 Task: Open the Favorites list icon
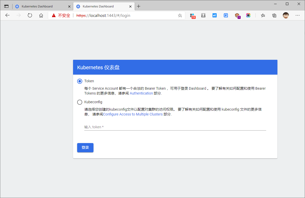[263, 15]
